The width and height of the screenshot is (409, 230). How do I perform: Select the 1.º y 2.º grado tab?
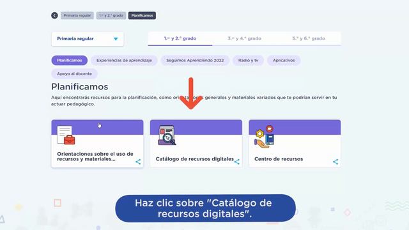[x=180, y=38]
